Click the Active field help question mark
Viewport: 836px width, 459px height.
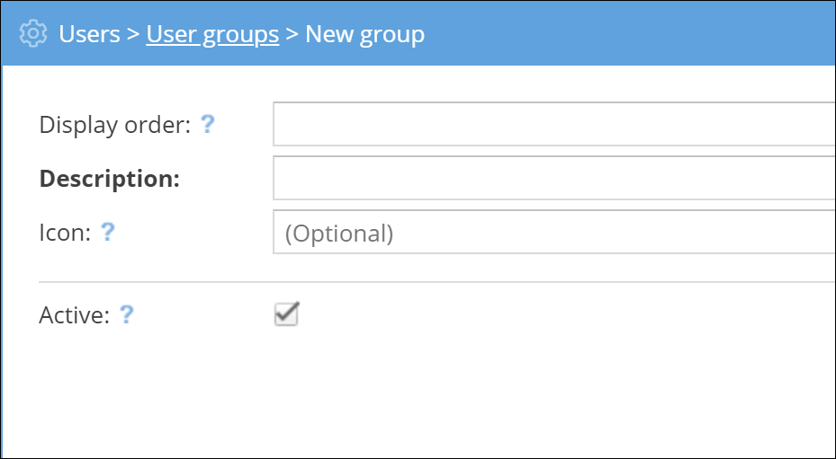[127, 314]
